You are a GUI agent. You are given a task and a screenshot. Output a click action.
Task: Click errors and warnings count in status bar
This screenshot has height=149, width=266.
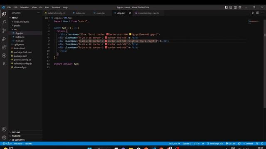tap(7, 144)
